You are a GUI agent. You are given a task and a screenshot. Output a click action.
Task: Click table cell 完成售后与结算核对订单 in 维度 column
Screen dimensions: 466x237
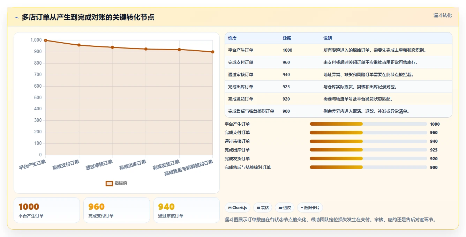(x=251, y=111)
